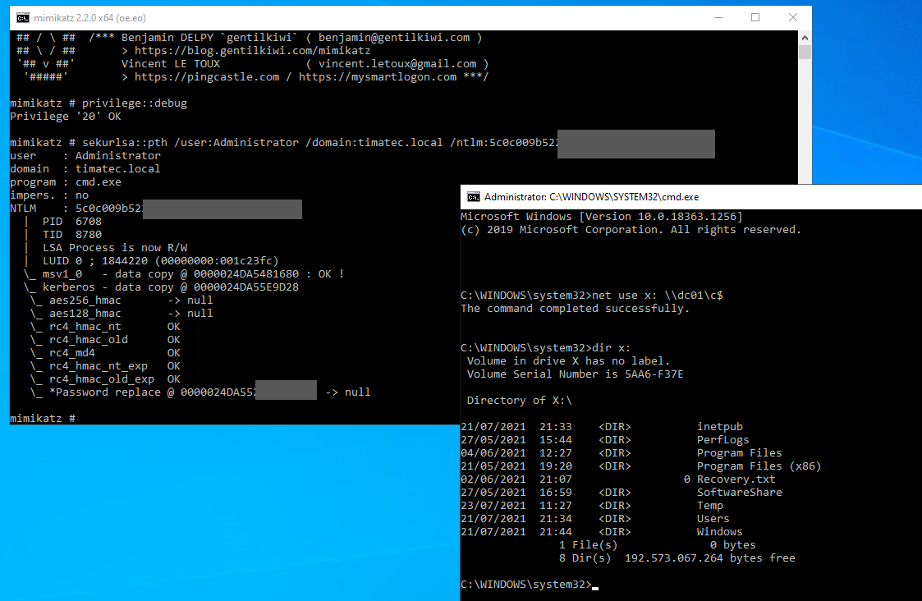Click the 'rc4_md4' entry
922x601 pixels.
click(104, 353)
